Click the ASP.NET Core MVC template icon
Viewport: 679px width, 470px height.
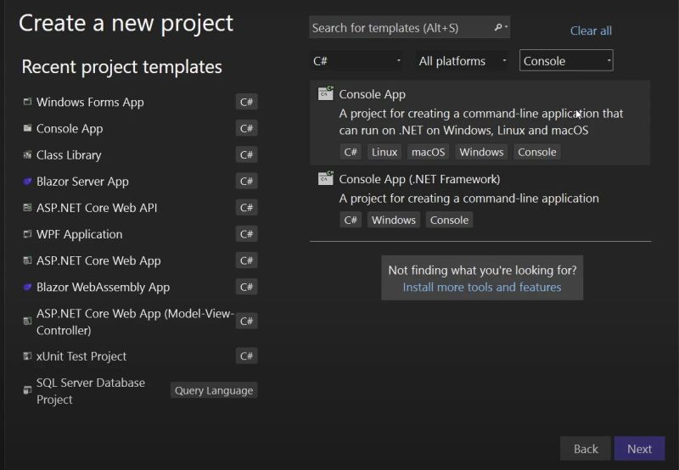[27, 322]
